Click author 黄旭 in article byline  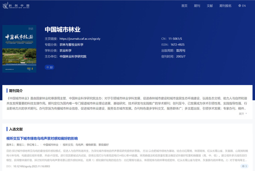pos(20,145)
